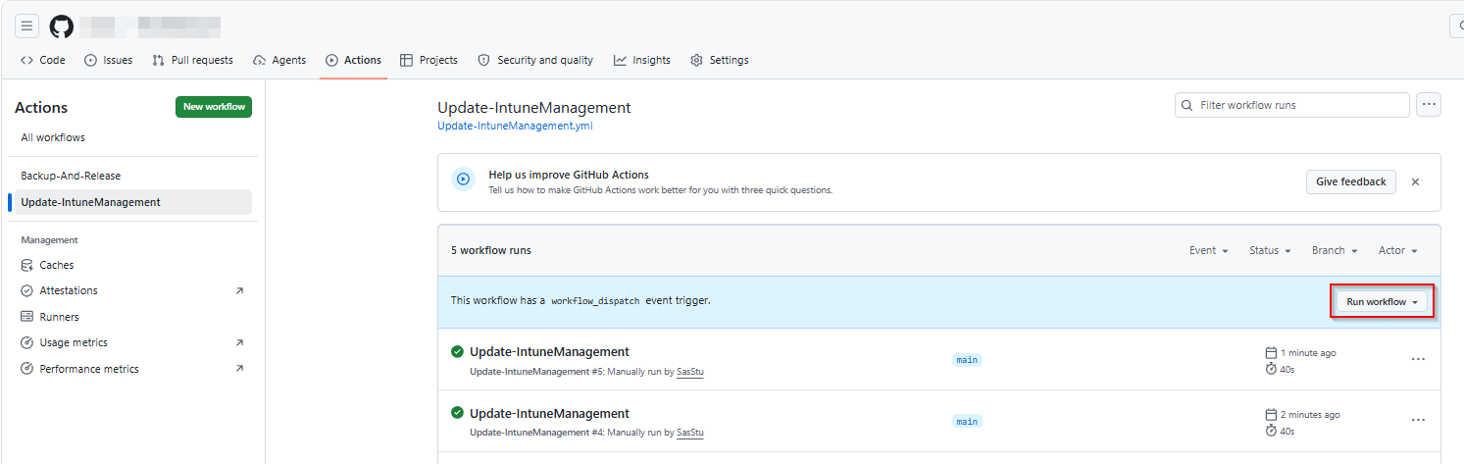1464x464 pixels.
Task: Click stopwatch icon on run #4 duration
Action: click(x=1272, y=431)
